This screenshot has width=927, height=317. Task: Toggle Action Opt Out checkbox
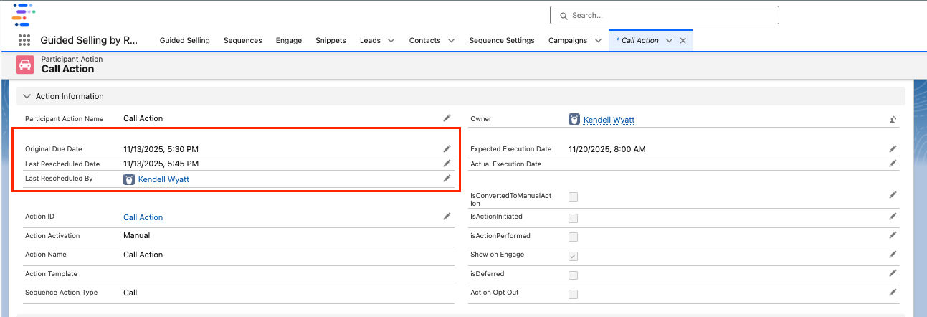coord(573,294)
